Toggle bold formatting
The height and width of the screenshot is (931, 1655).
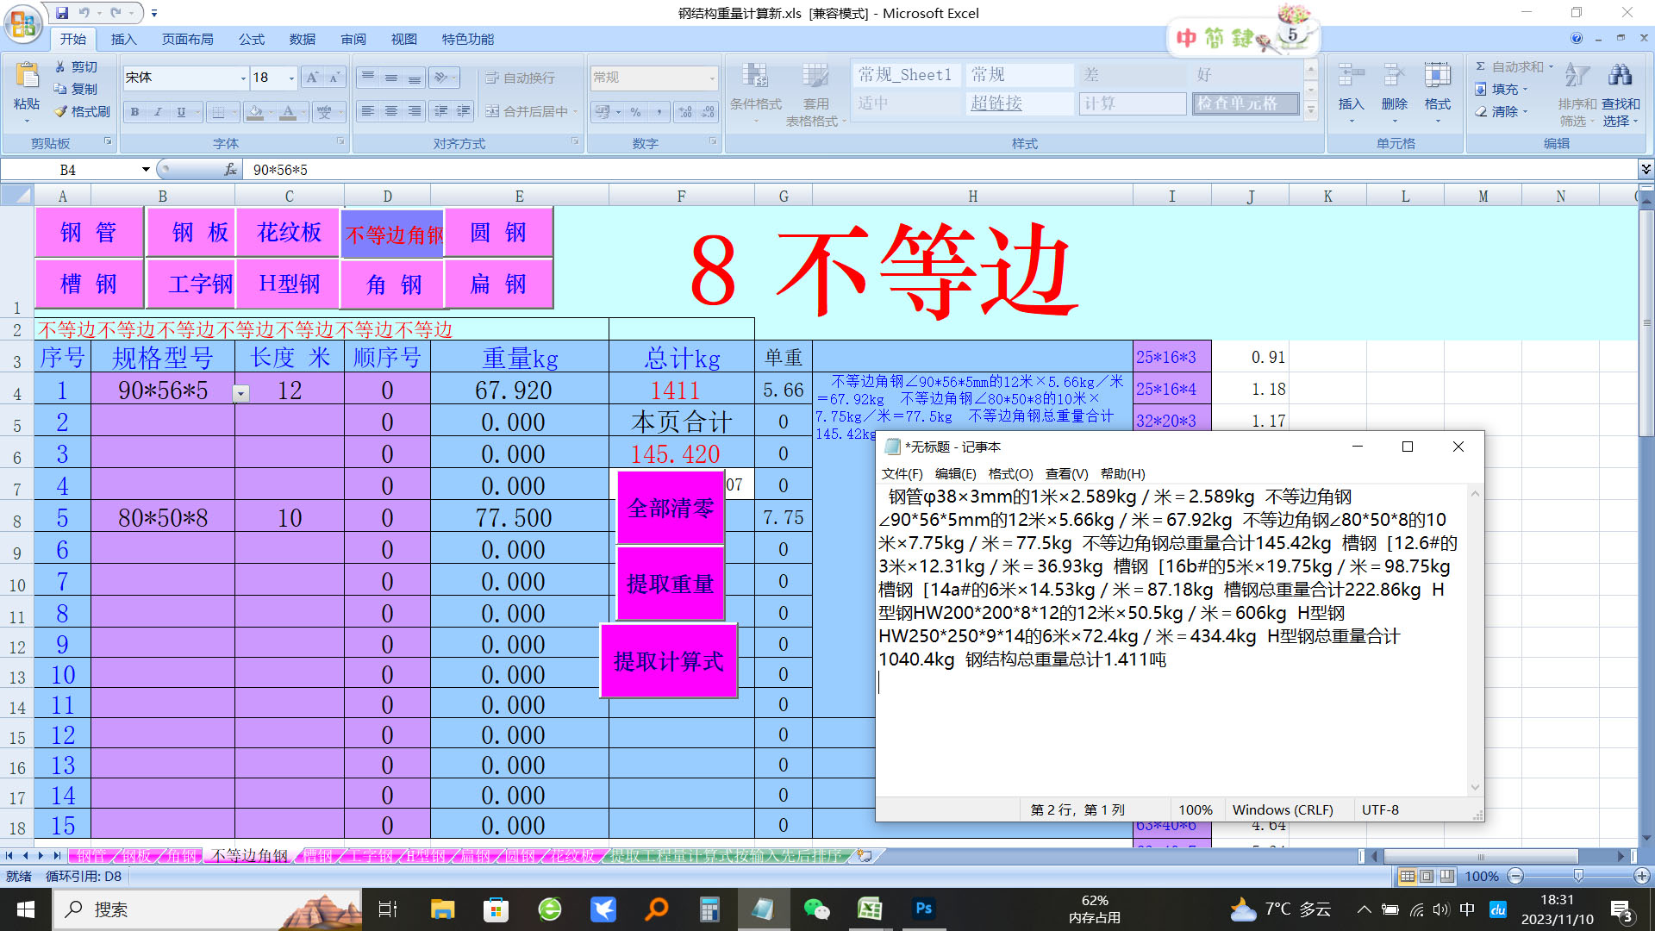point(135,112)
